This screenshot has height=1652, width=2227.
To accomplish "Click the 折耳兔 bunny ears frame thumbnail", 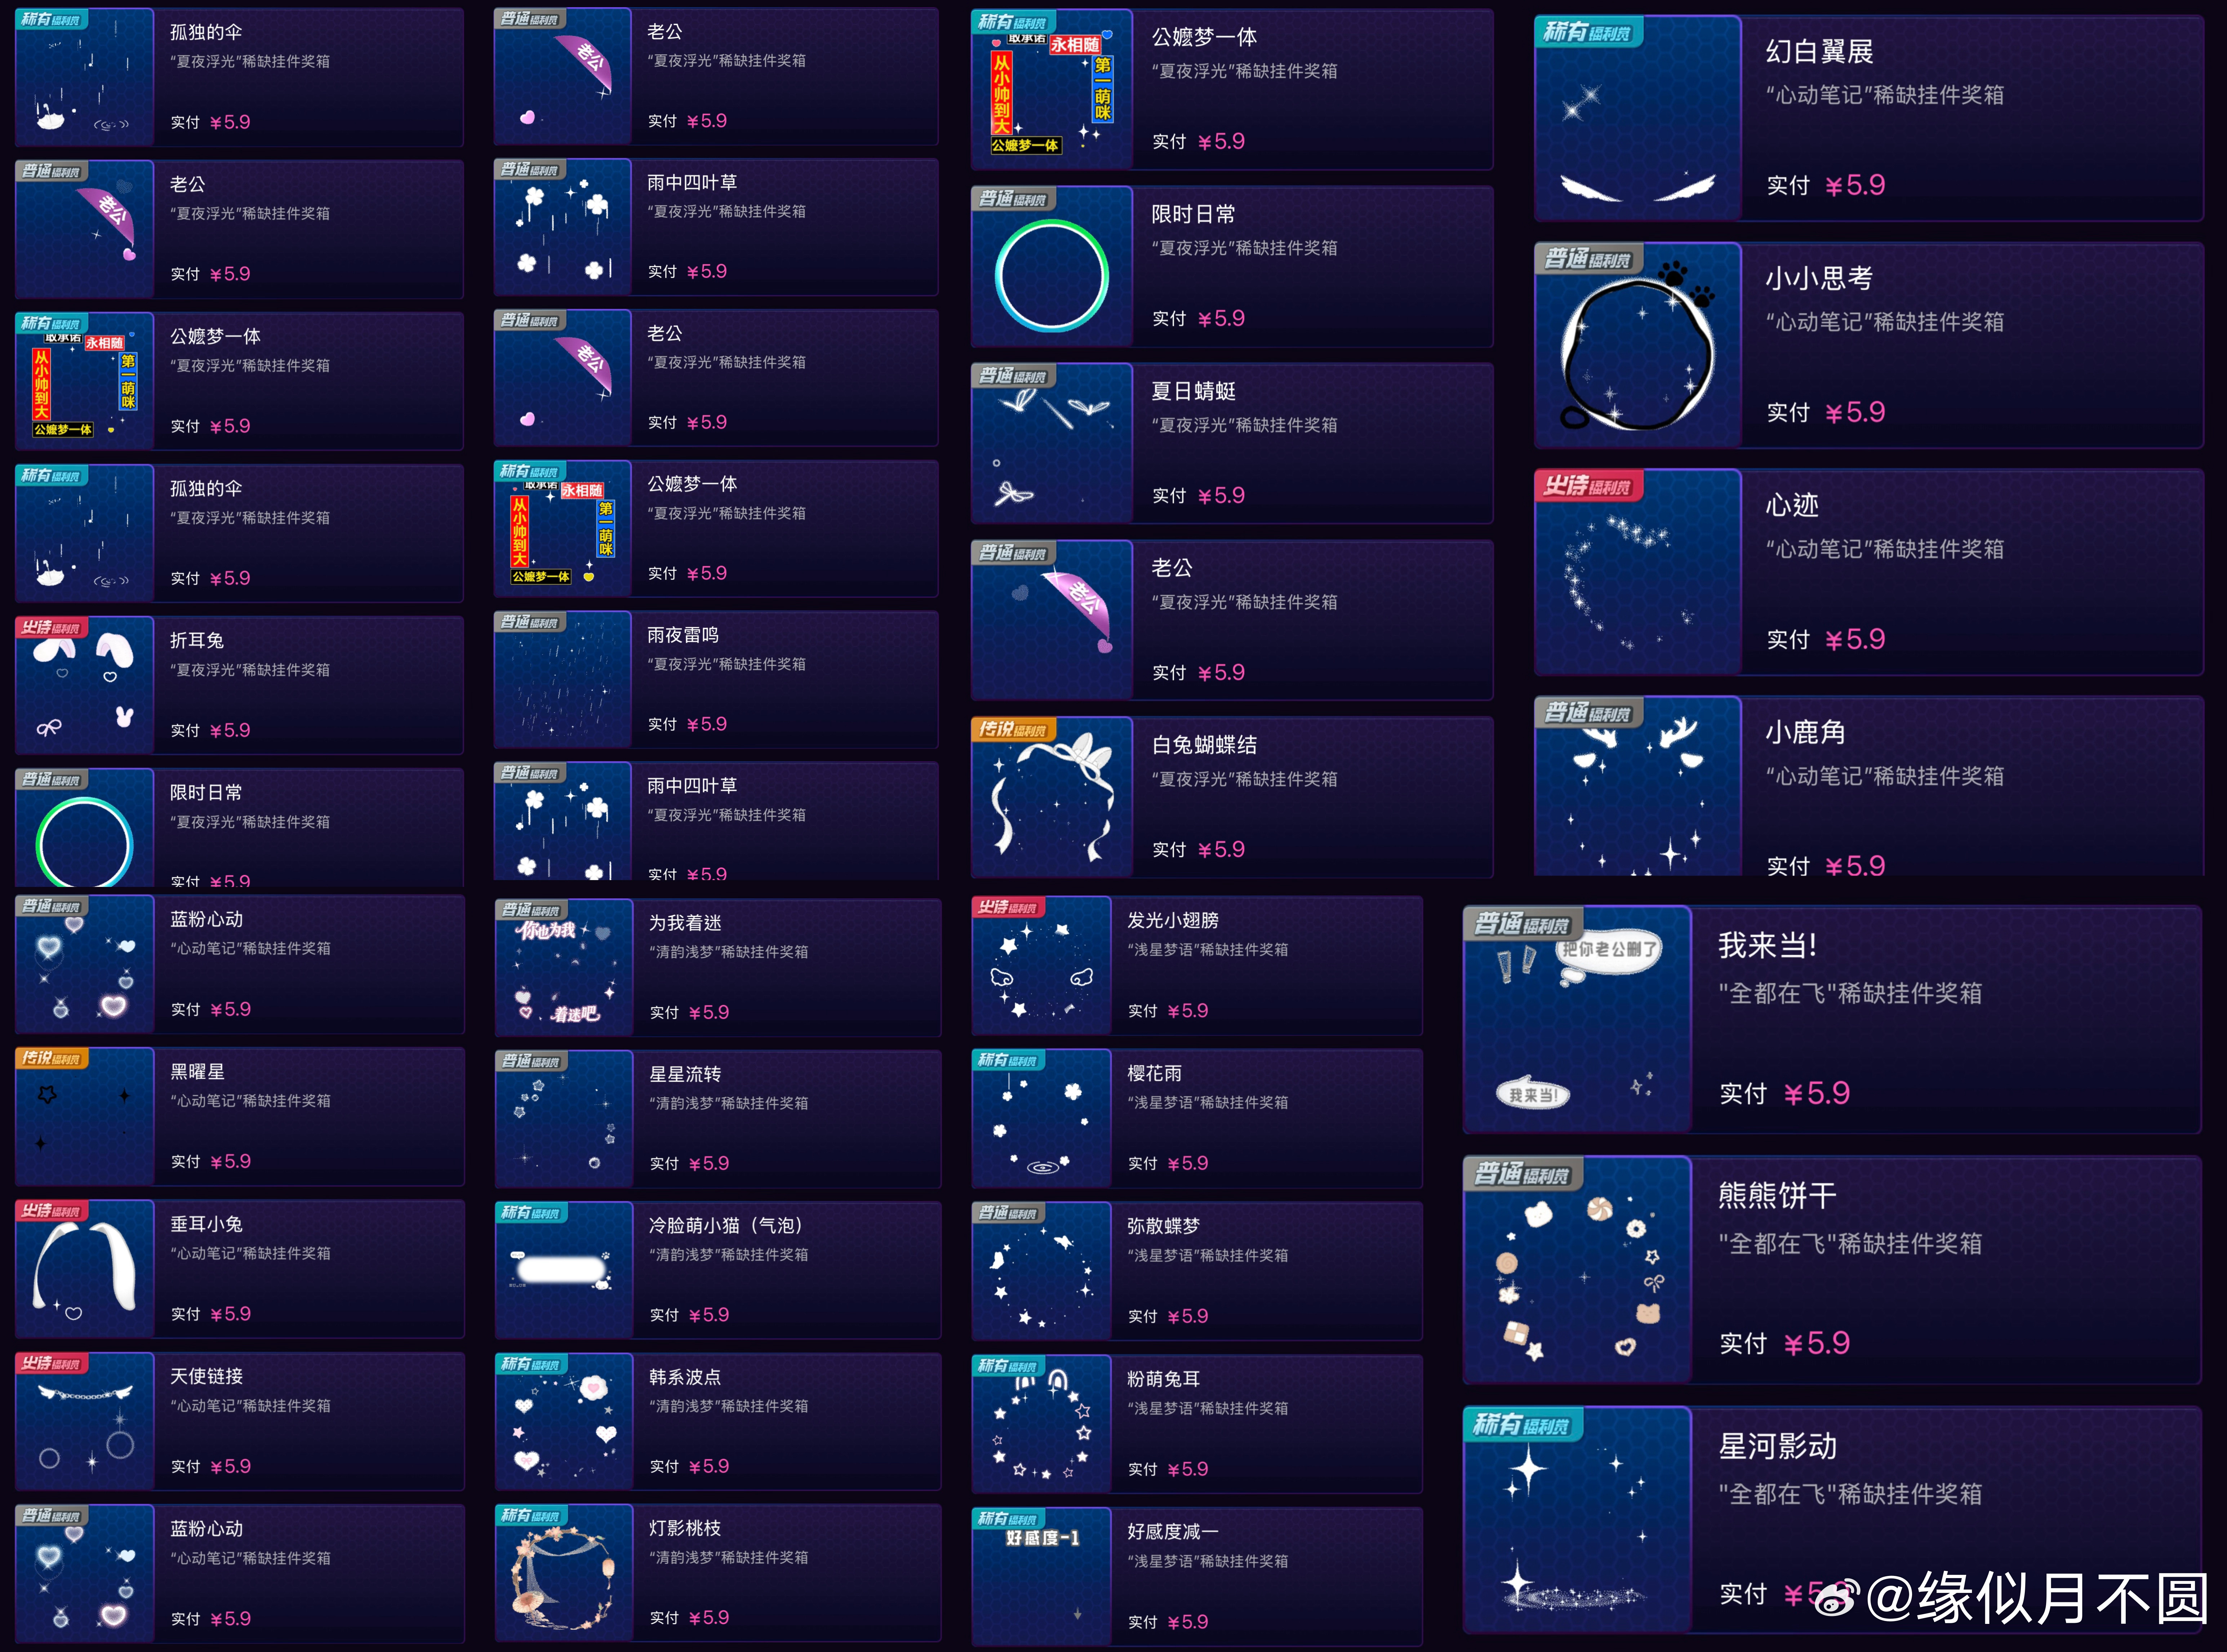I will (85, 685).
